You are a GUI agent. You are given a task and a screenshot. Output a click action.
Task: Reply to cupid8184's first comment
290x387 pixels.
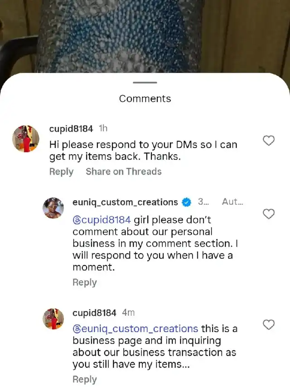[x=61, y=171]
